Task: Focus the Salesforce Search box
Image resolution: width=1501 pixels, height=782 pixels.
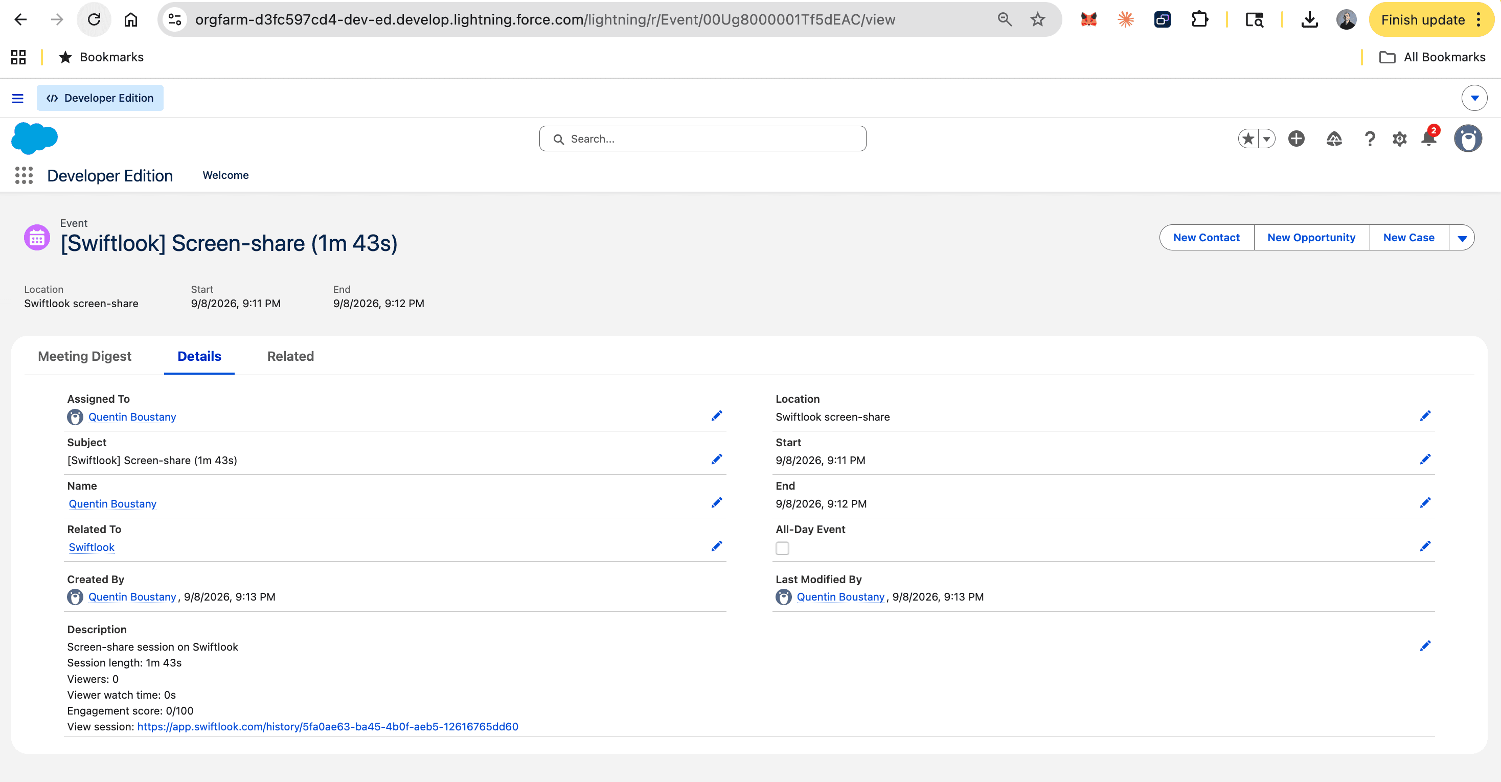Action: click(x=703, y=139)
